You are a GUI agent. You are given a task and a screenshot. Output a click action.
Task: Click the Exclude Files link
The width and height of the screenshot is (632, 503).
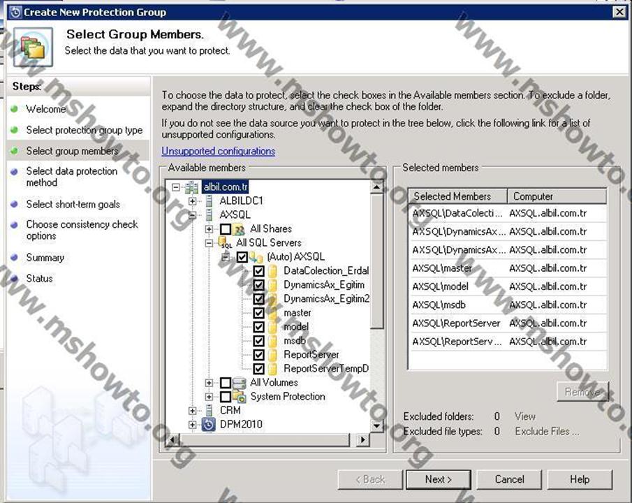[x=547, y=432]
